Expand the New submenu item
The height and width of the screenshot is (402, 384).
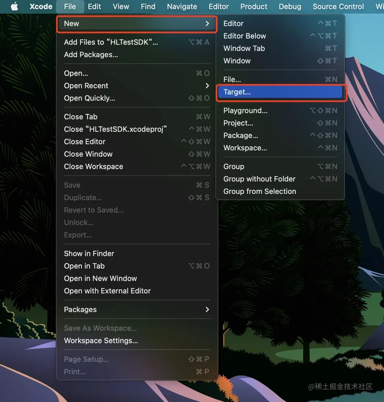[137, 24]
